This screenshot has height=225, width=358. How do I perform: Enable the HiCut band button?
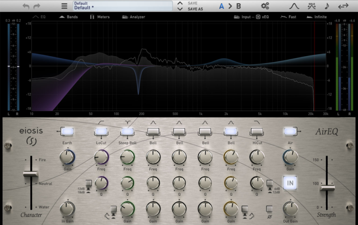pyautogui.click(x=257, y=132)
